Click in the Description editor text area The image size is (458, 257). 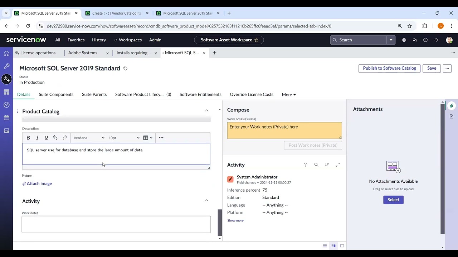point(116,154)
